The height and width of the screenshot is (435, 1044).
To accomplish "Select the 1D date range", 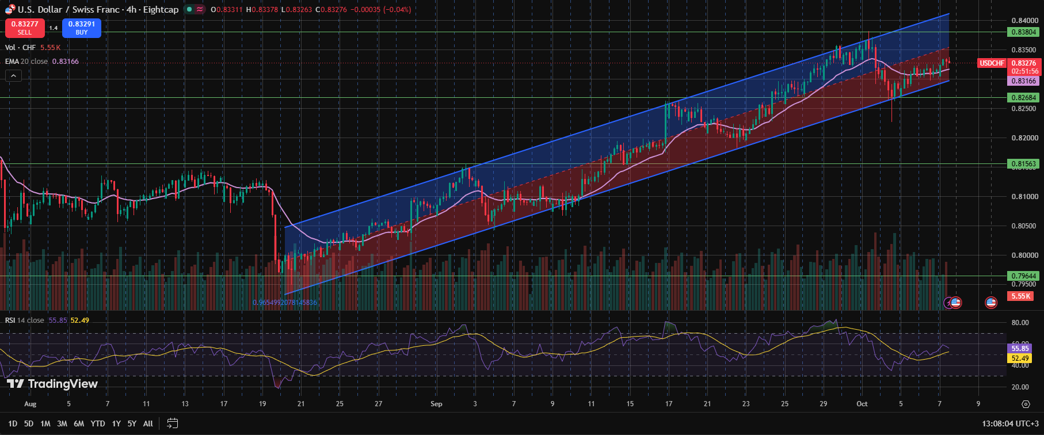I will (x=13, y=423).
